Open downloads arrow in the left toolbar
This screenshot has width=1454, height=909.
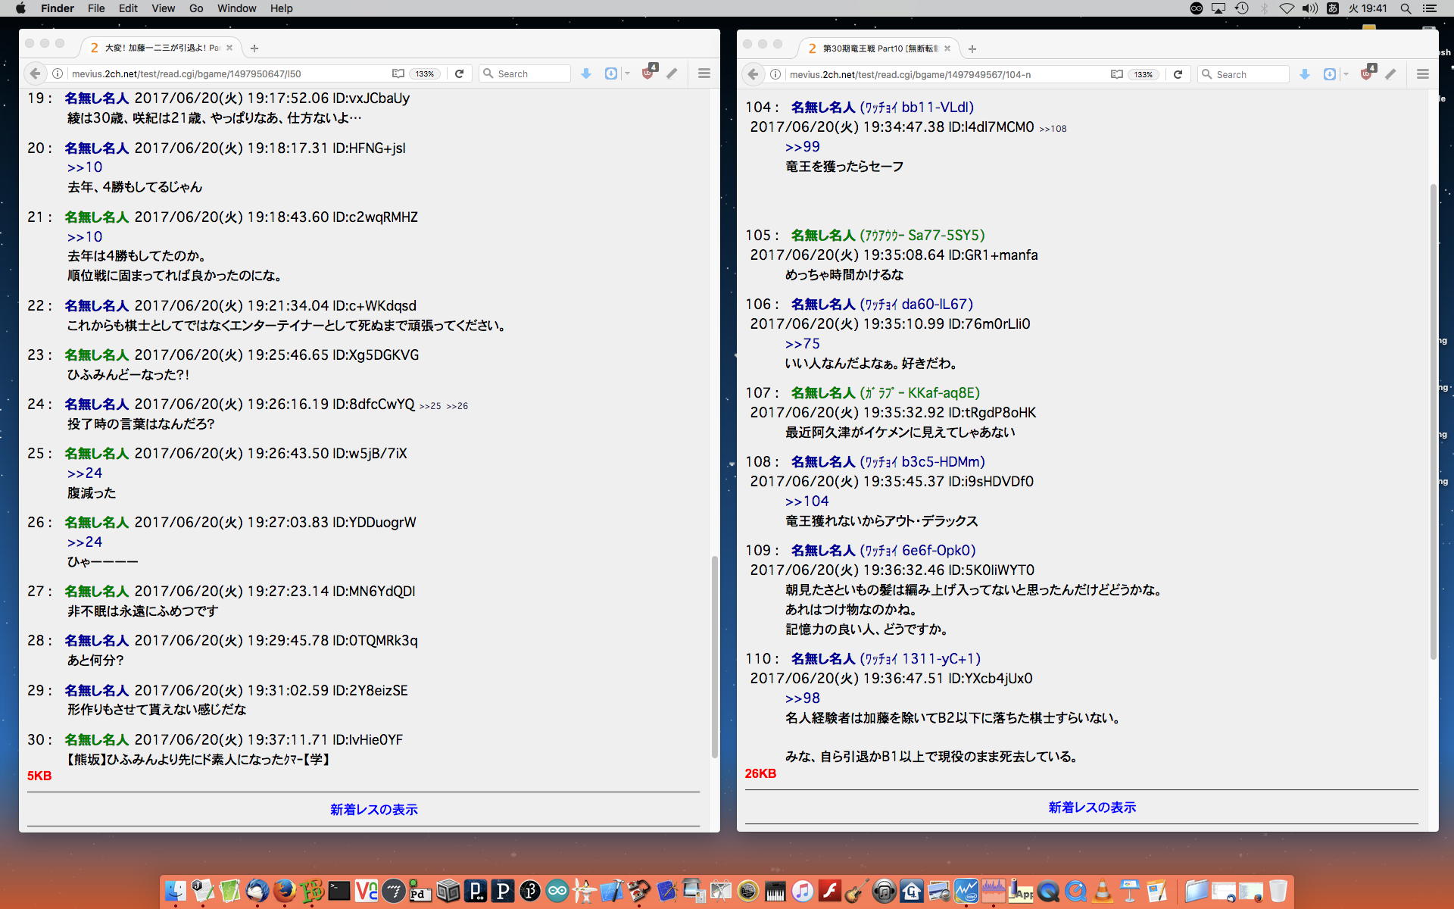[585, 73]
